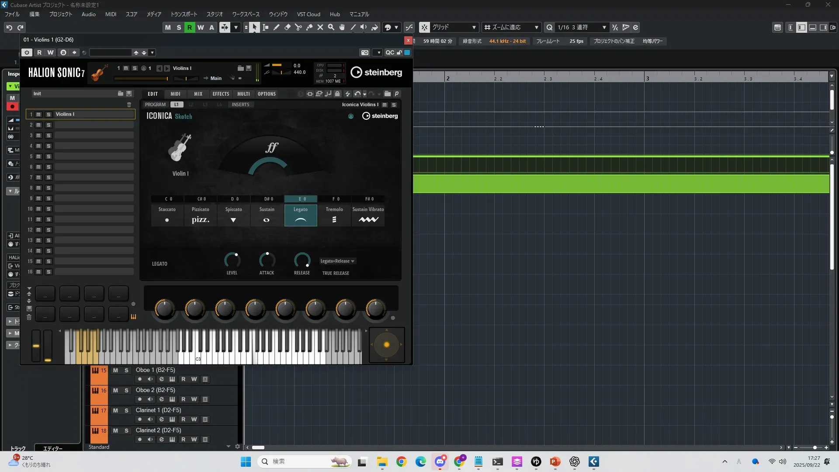Image resolution: width=839 pixels, height=472 pixels.
Task: Toggle global Read automation R button
Action: tap(190, 27)
